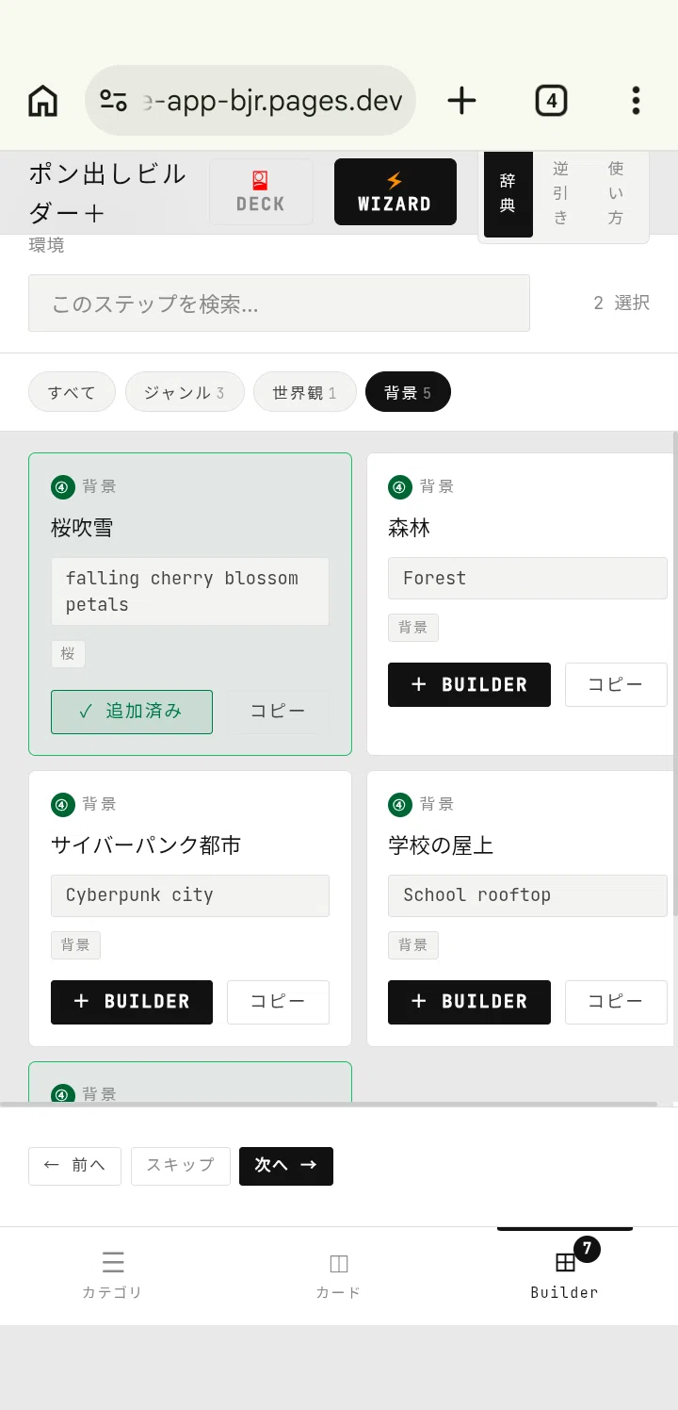Switch to the 逆引き tab

coord(560,193)
